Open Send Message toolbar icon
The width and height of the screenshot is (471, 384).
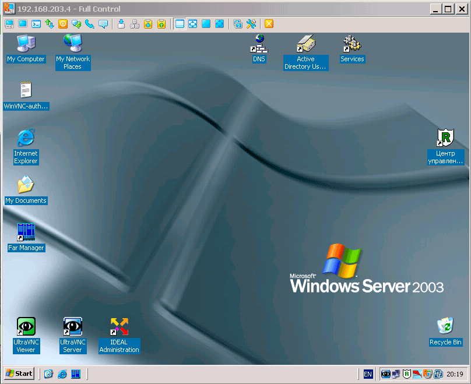tap(103, 24)
